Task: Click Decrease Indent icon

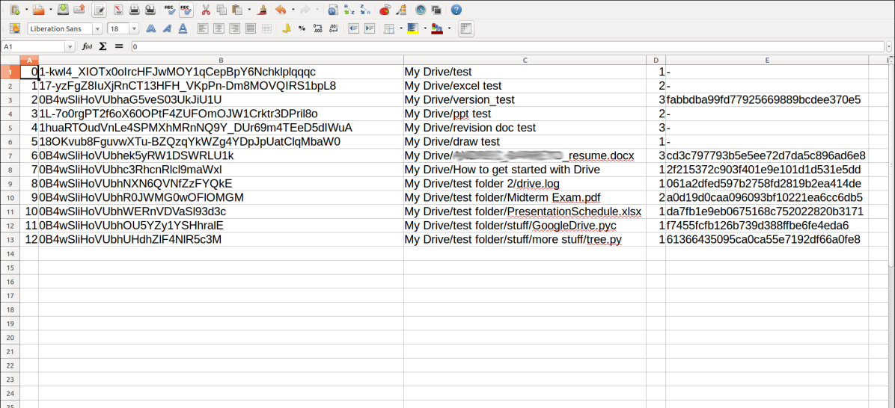Action: coord(353,28)
